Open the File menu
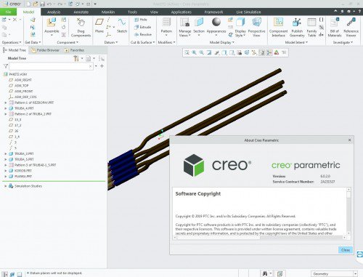This screenshot has height=277, width=363. 8,12
